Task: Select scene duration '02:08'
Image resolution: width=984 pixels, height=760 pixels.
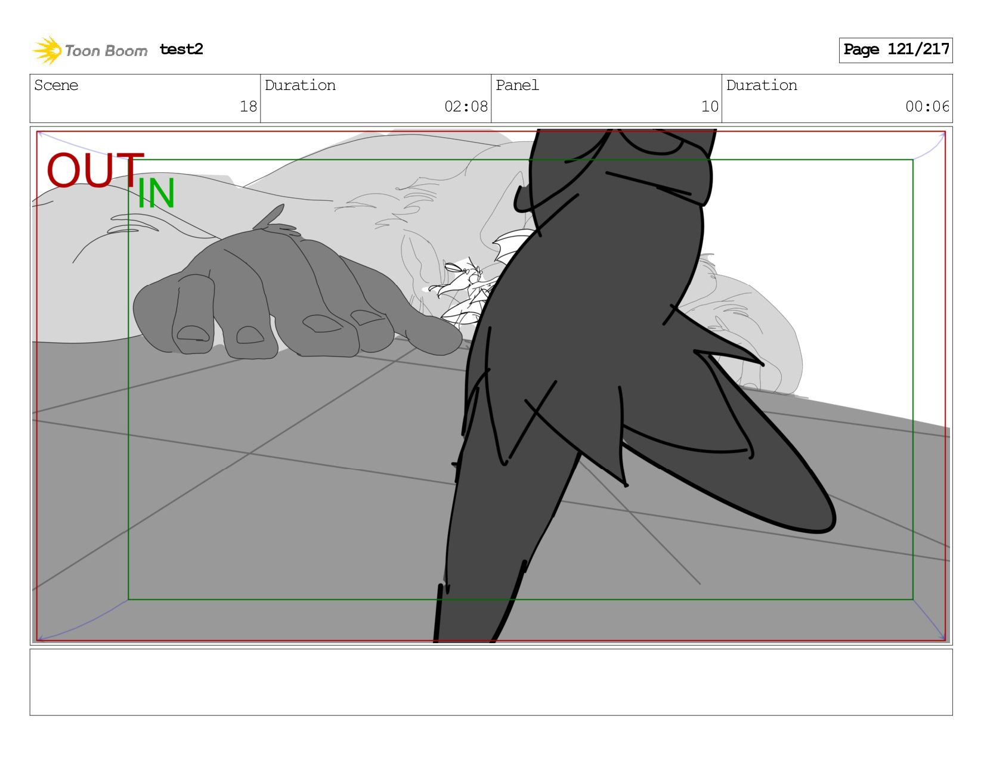Action: coord(466,107)
